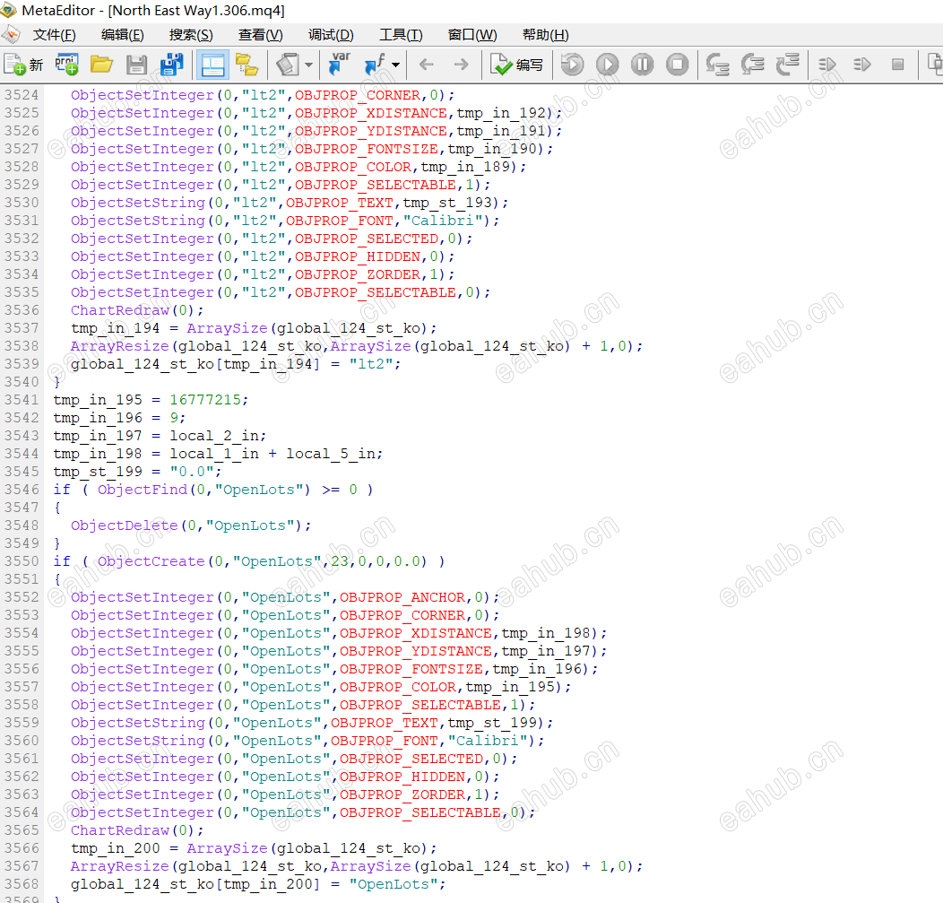This screenshot has height=903, width=943.
Task: Open the 查看(V) menu
Action: click(261, 35)
